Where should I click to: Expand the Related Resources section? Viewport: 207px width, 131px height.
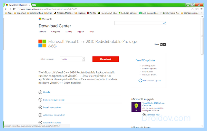click(x=50, y=123)
